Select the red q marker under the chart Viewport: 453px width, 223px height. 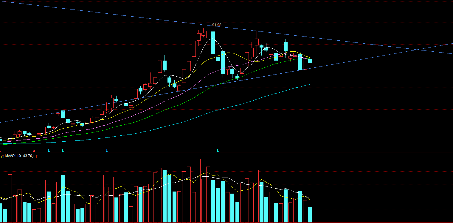click(x=34, y=151)
